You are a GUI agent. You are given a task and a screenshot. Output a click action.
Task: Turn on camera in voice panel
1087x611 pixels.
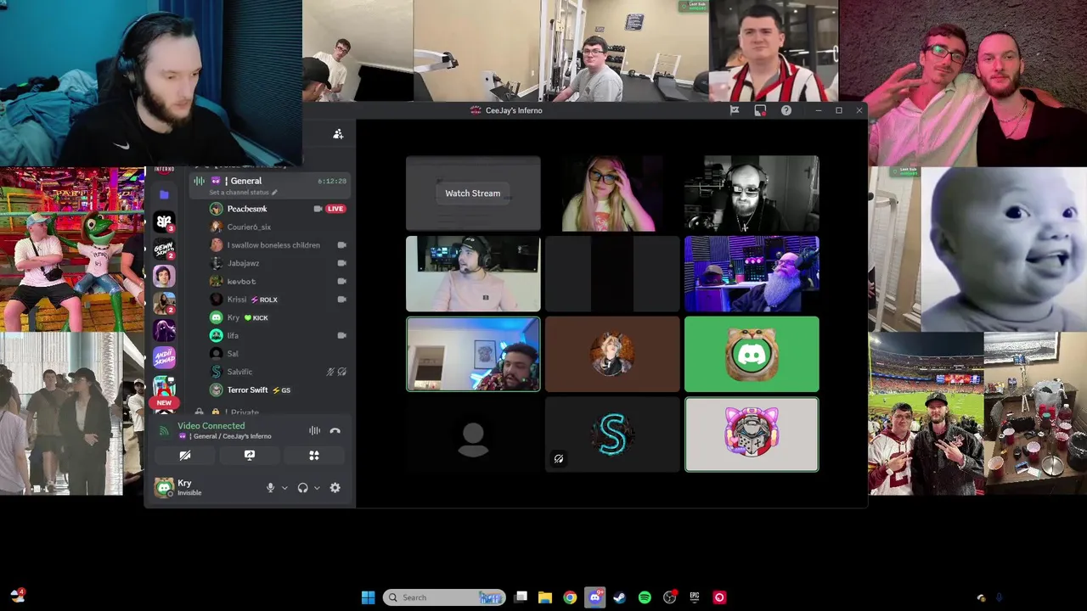point(185,456)
